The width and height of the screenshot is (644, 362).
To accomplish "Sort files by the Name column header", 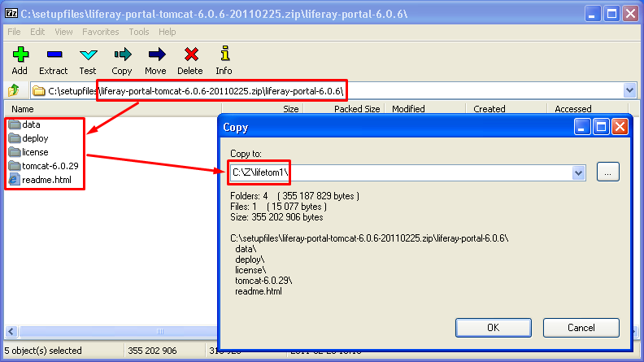I will tap(113, 109).
